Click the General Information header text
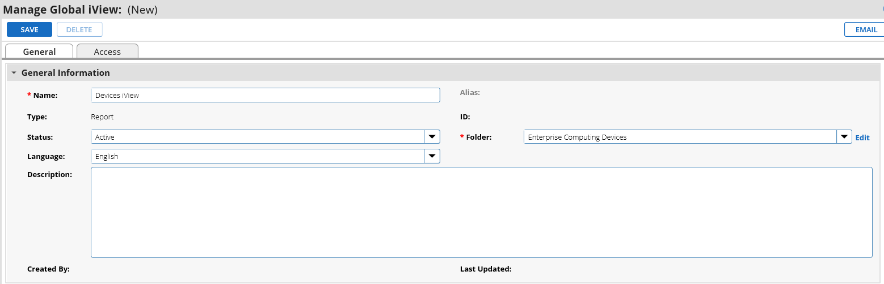The width and height of the screenshot is (884, 284). point(66,73)
